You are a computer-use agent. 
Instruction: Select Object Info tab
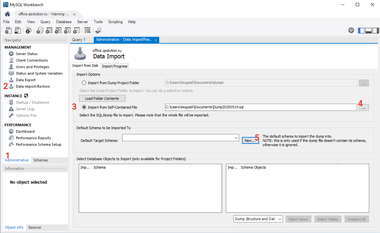click(x=14, y=227)
